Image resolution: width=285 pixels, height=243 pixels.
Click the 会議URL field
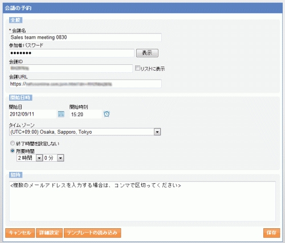(x=85, y=84)
